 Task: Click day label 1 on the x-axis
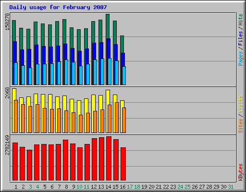16,187
